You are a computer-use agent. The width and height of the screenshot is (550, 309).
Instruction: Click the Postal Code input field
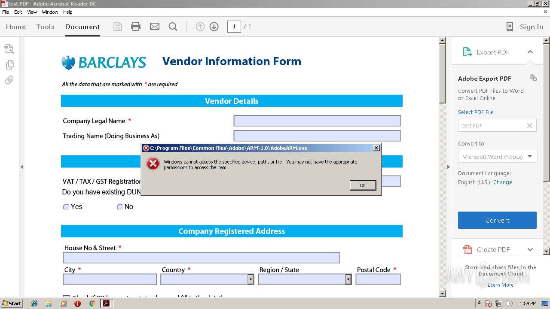point(378,279)
